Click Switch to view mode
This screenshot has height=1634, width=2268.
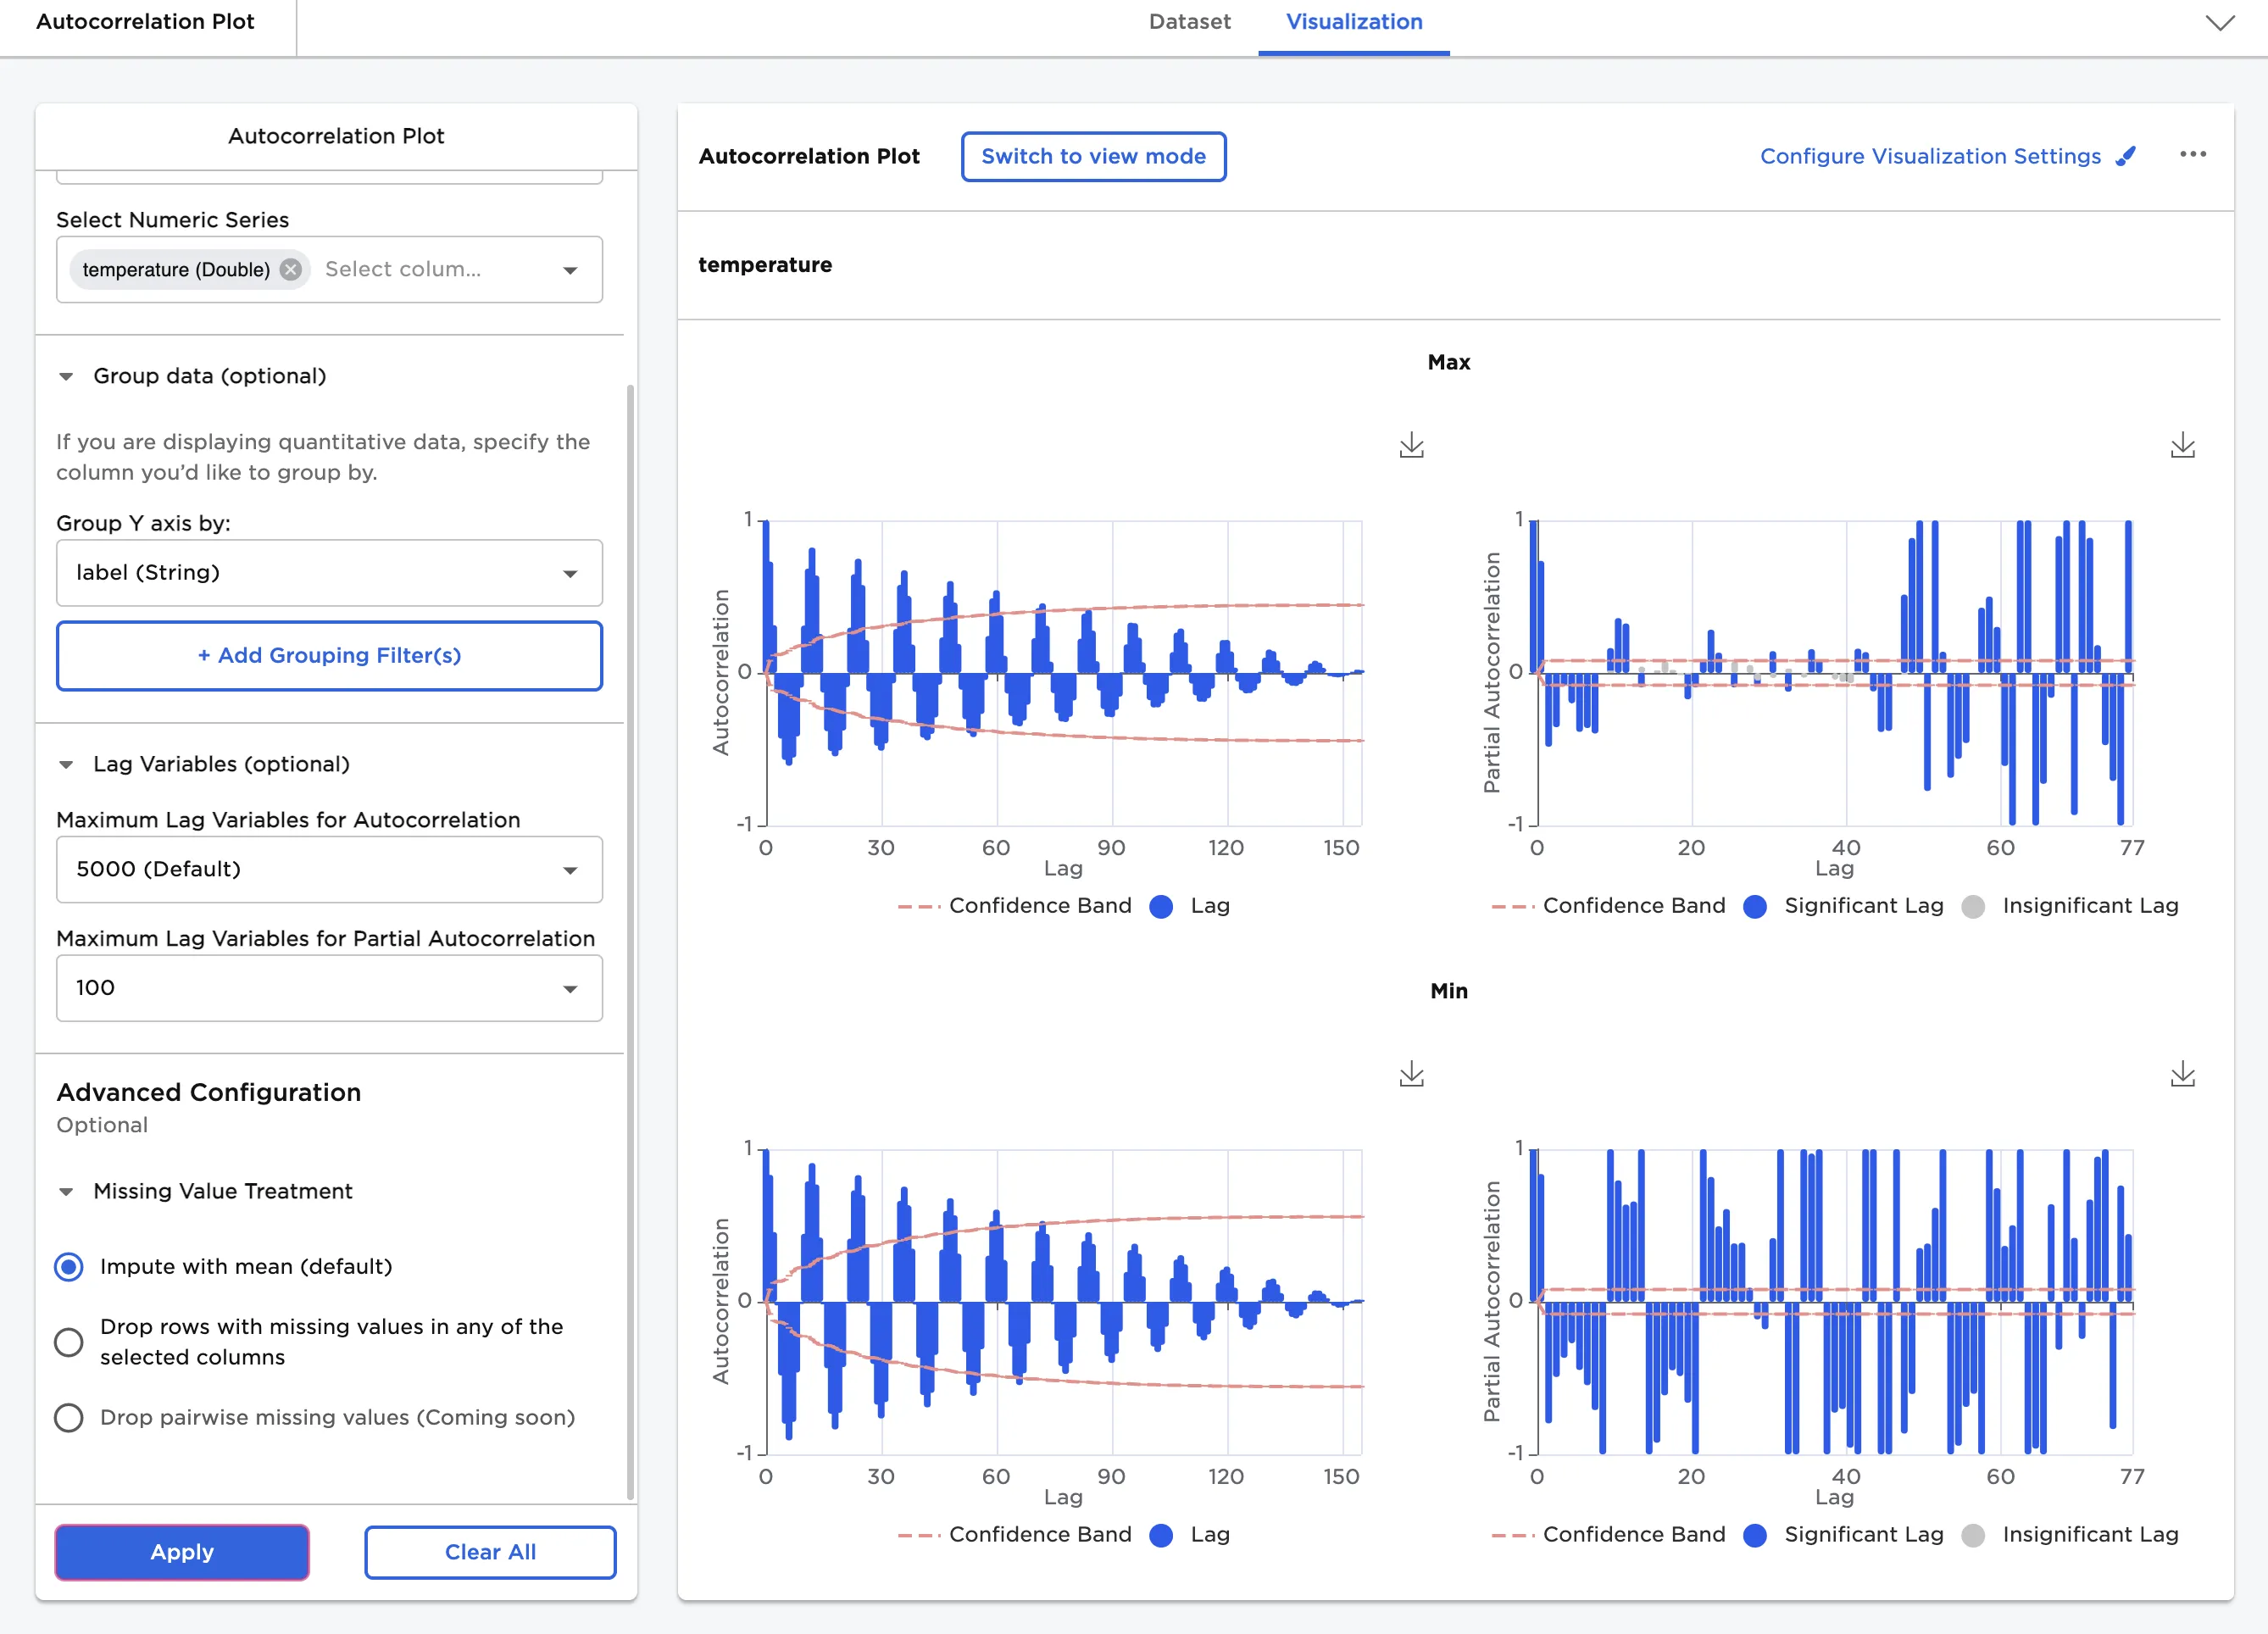click(1093, 156)
